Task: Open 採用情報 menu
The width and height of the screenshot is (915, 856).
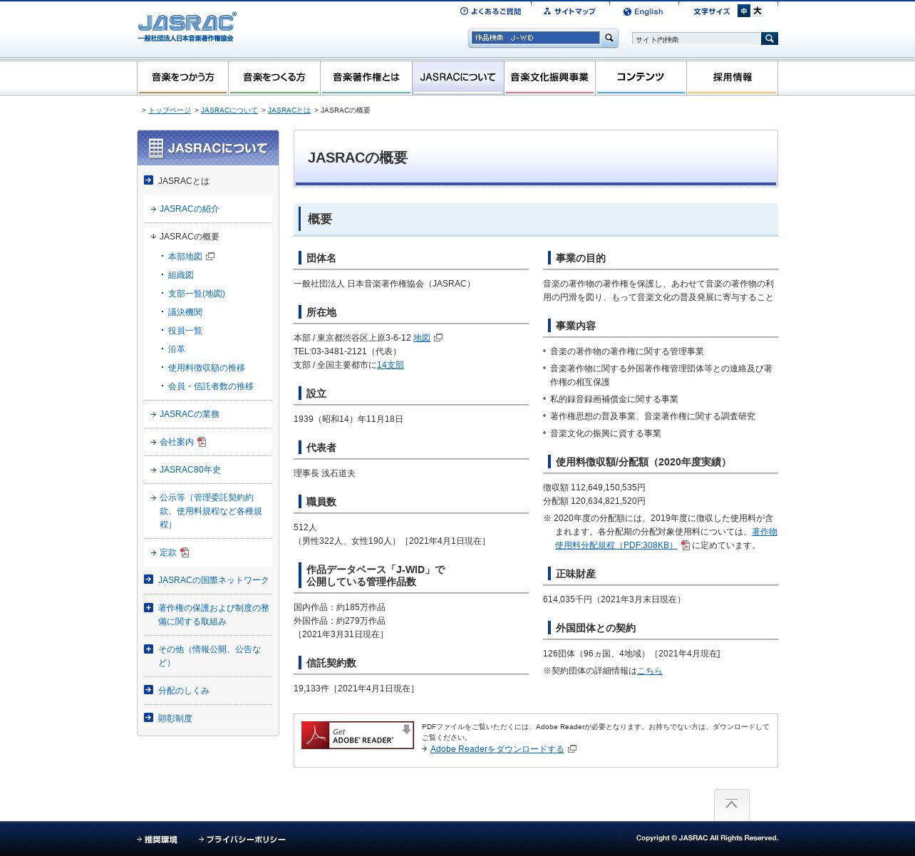Action: 732,77
